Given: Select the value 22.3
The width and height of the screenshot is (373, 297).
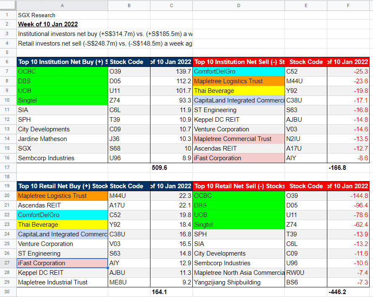Looking at the screenshot, I should [171, 196].
